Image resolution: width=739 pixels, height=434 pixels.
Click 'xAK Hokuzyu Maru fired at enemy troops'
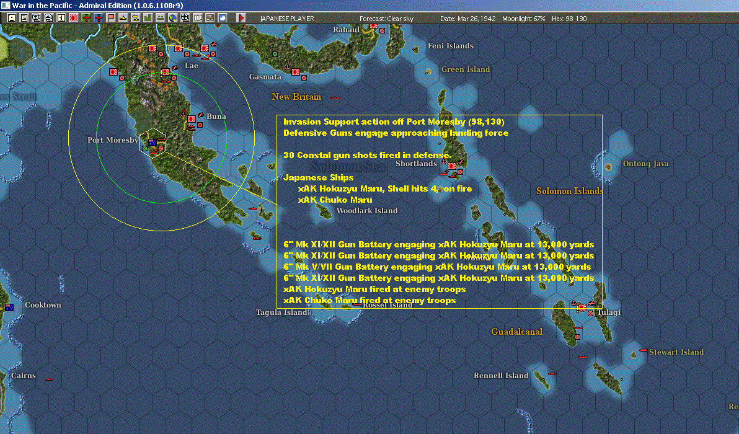[374, 289]
